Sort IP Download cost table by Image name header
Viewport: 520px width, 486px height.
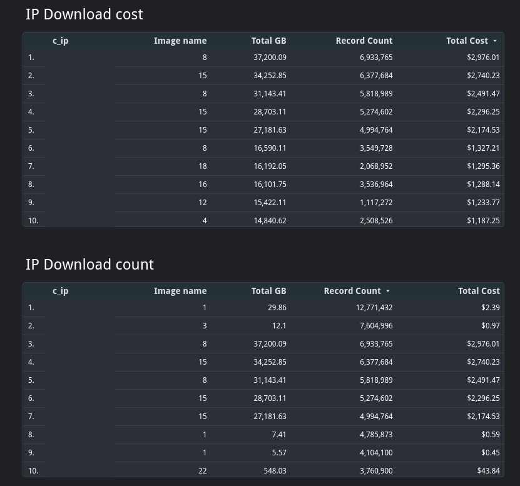(180, 41)
